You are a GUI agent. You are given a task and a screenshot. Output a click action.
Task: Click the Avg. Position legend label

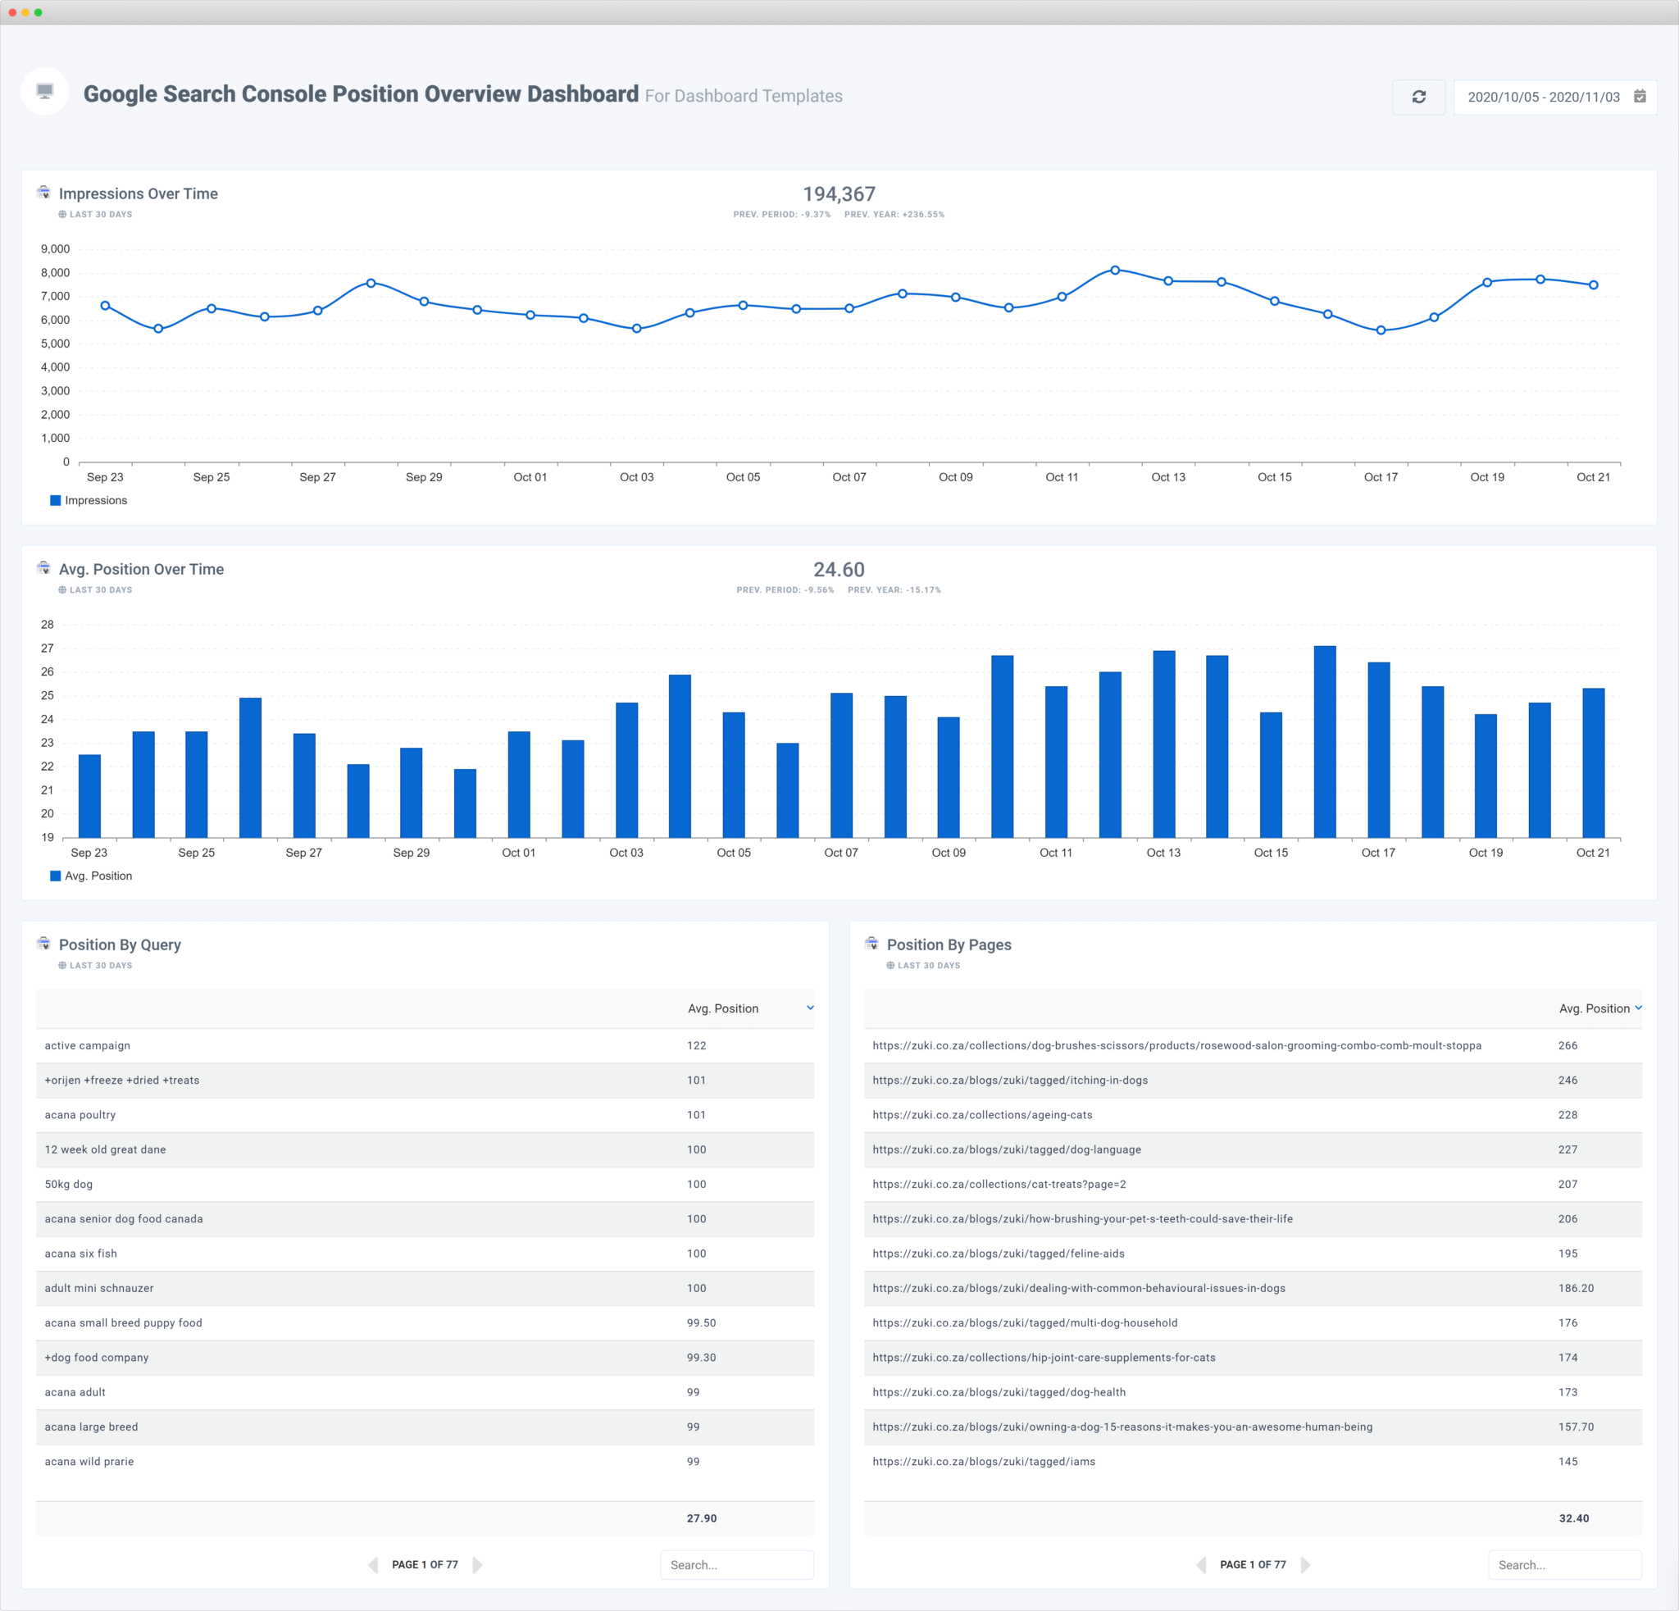pyautogui.click(x=98, y=876)
